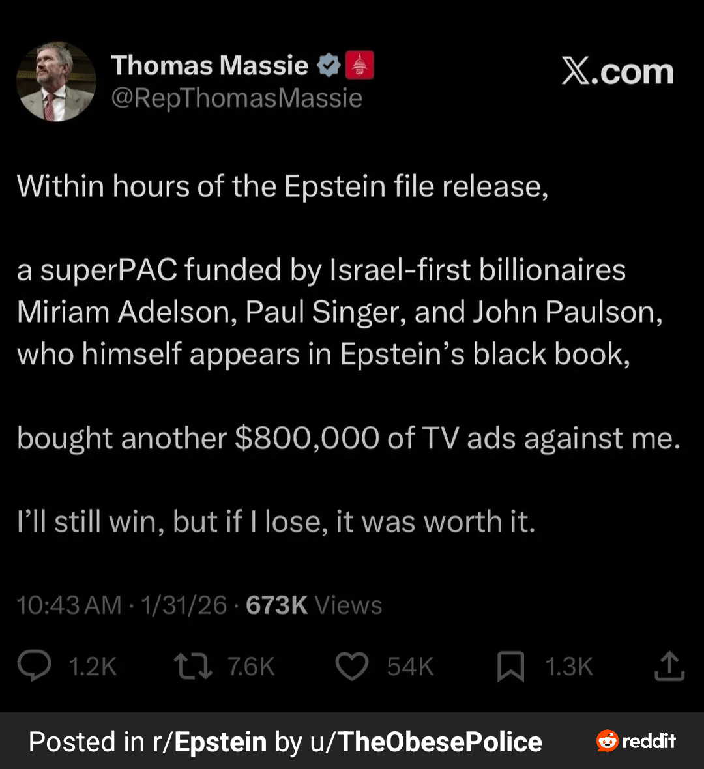Image resolution: width=704 pixels, height=769 pixels.
Task: Click the blue verified checkmark badge
Action: (x=329, y=65)
